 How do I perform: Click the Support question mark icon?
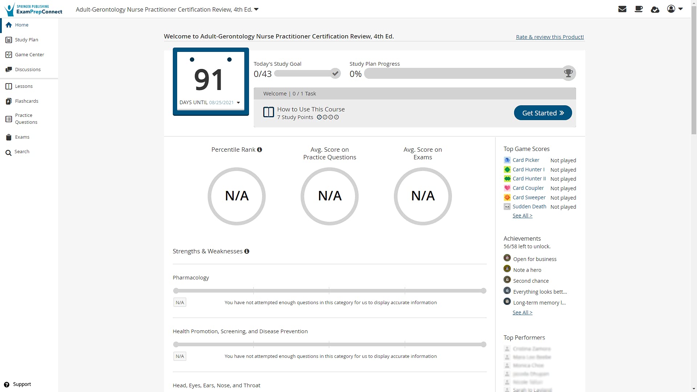7,384
